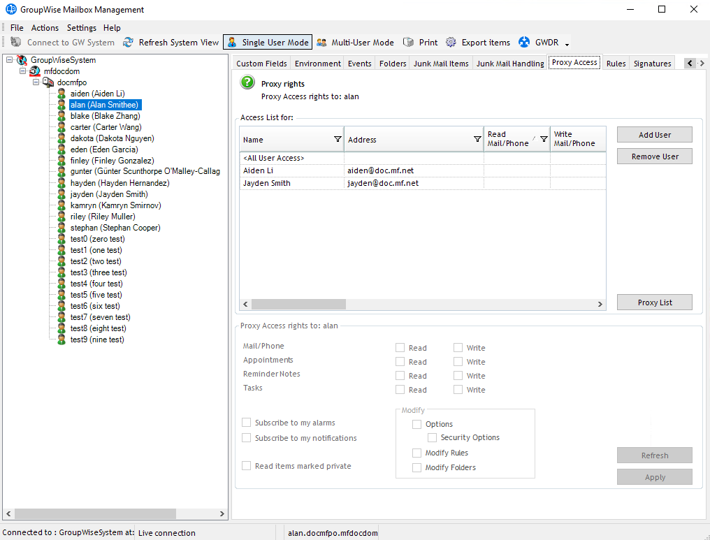The image size is (710, 540).
Task: Open the GWDR toolbar icon
Action: (524, 43)
